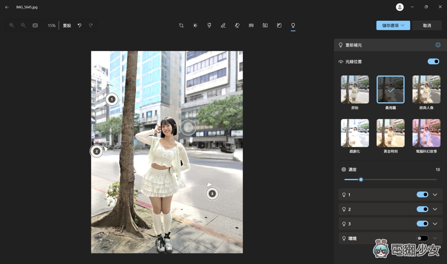Click 重設 to reset edits
This screenshot has height=264, width=447.
pos(67,25)
